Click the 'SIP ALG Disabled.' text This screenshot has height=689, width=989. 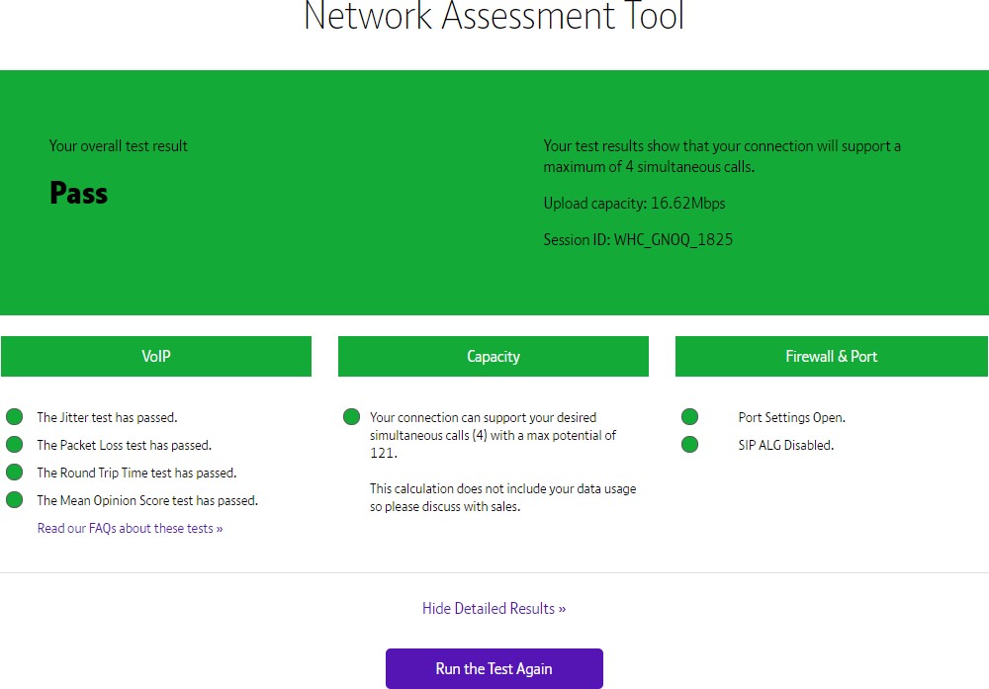click(786, 445)
